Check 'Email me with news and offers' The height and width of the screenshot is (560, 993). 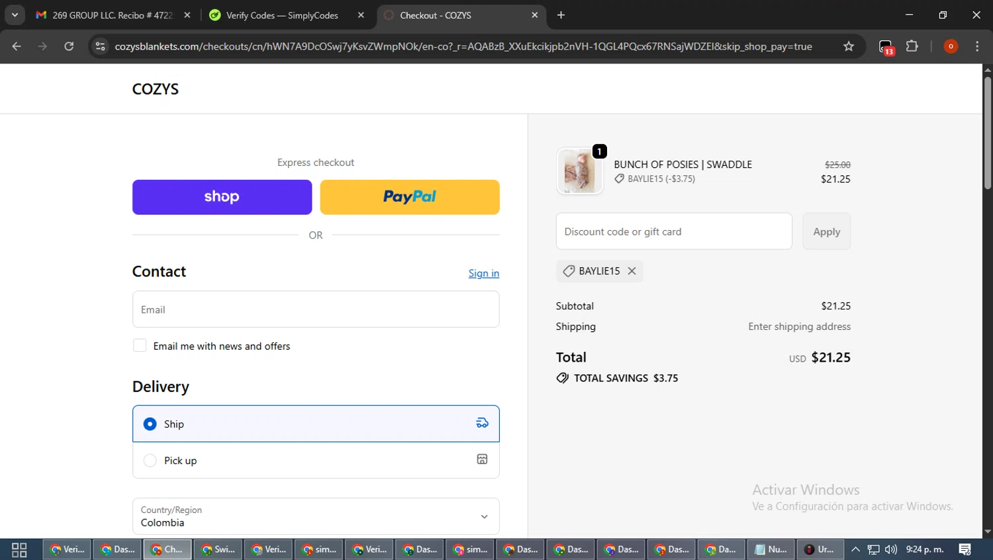tap(140, 346)
